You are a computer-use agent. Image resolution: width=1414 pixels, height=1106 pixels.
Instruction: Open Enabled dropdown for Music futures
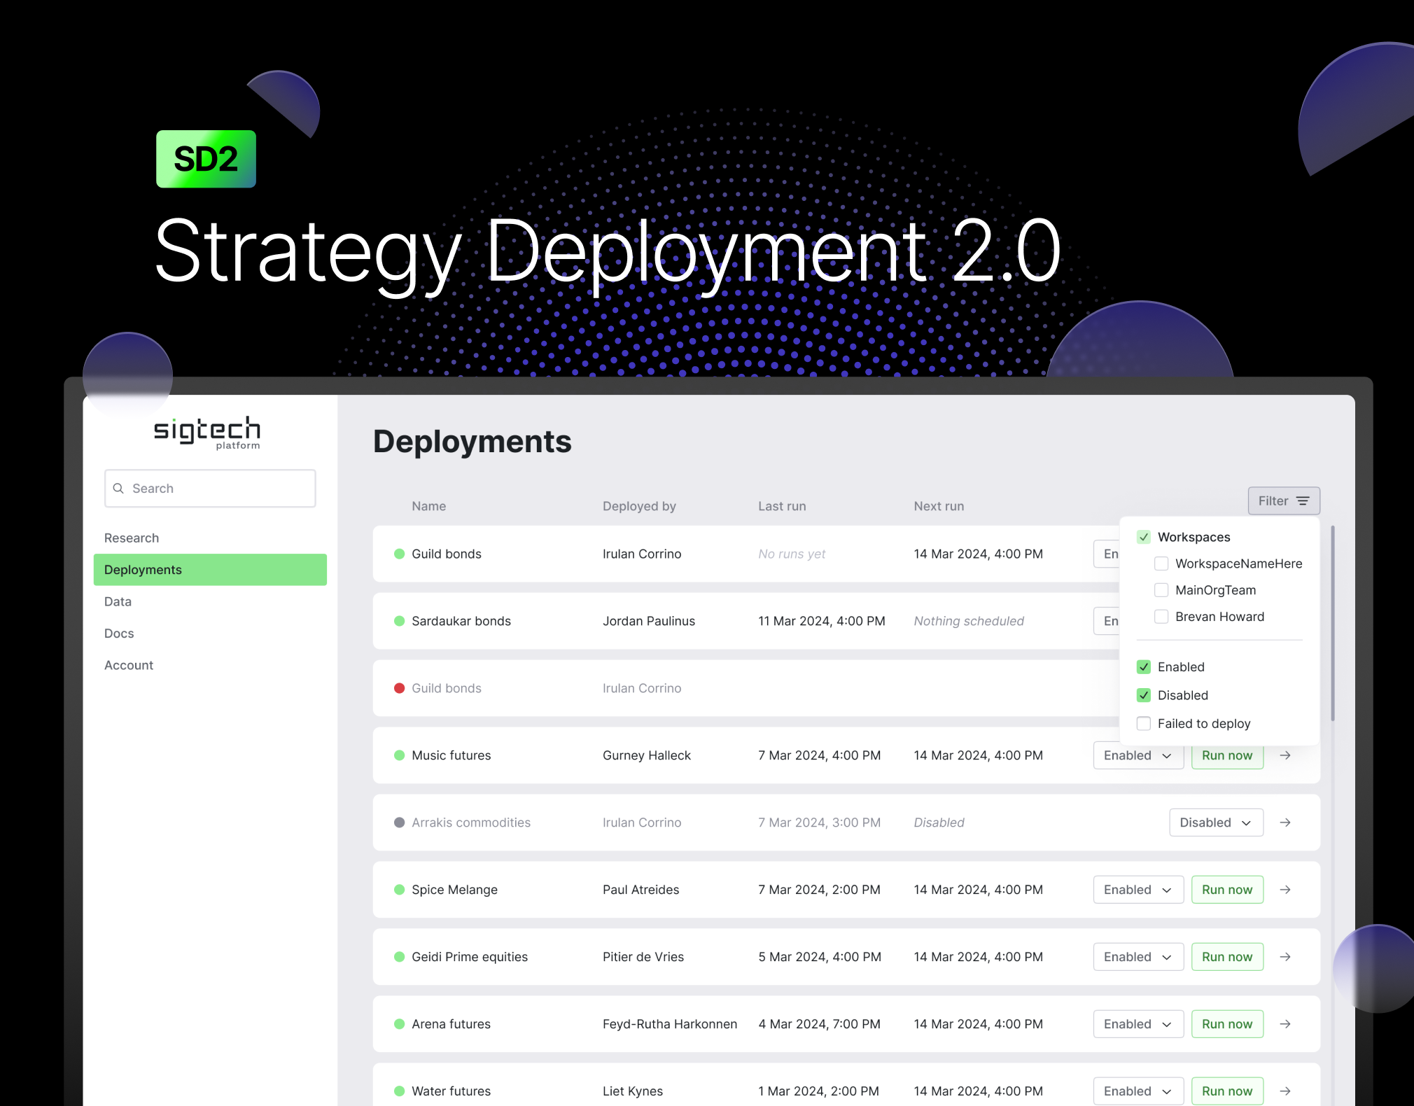[1138, 755]
